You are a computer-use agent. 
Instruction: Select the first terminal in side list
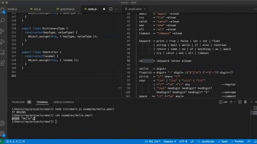pos(255,108)
